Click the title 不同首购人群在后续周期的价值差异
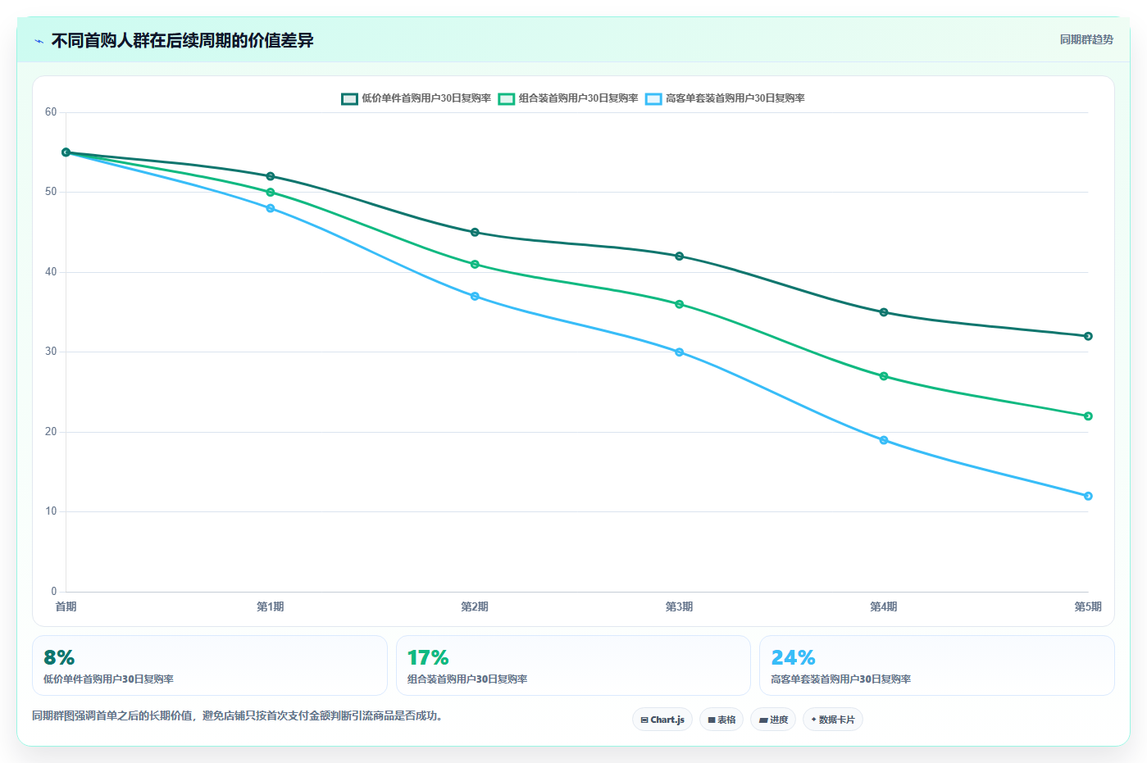This screenshot has height=763, width=1147. coord(183,41)
